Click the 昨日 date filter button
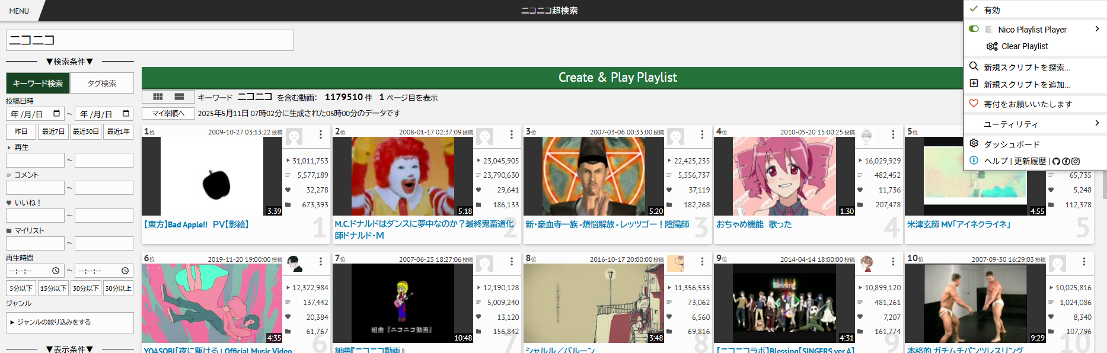The height and width of the screenshot is (353, 1107). [x=21, y=131]
